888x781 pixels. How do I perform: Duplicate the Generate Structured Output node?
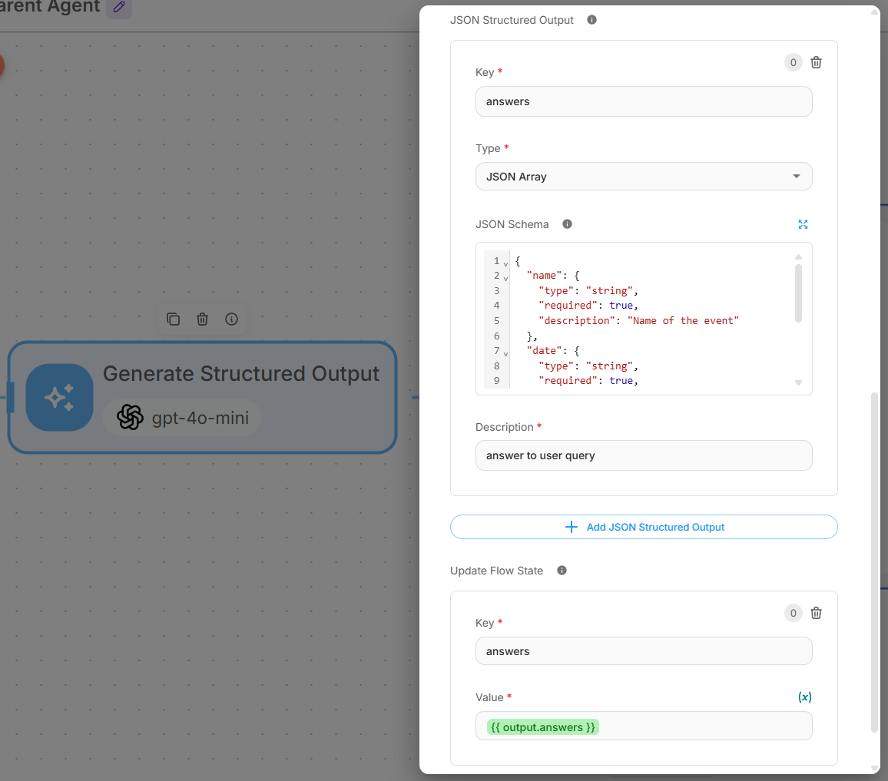point(174,319)
